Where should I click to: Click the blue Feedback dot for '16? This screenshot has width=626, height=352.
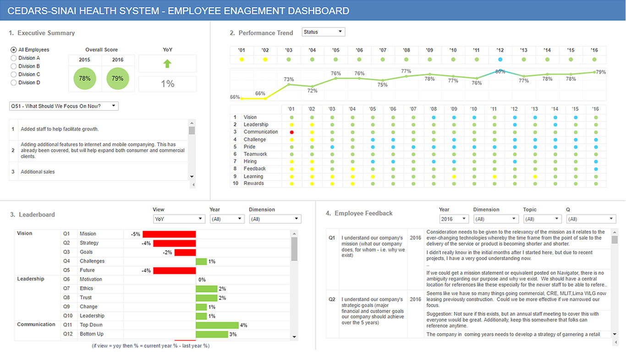596,169
